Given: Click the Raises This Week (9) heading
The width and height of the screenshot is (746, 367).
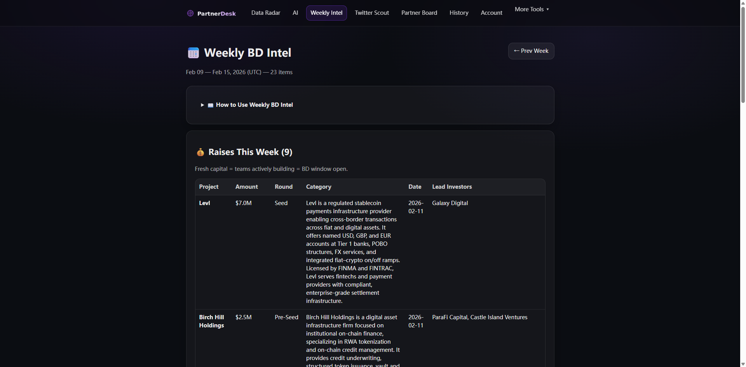Looking at the screenshot, I should point(250,152).
